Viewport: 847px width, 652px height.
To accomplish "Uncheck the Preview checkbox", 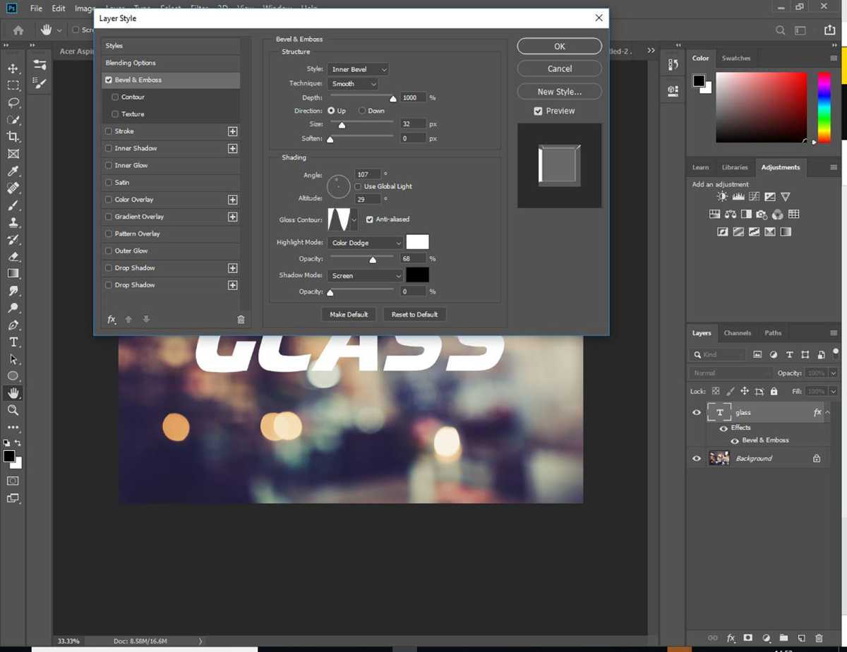I will [539, 111].
